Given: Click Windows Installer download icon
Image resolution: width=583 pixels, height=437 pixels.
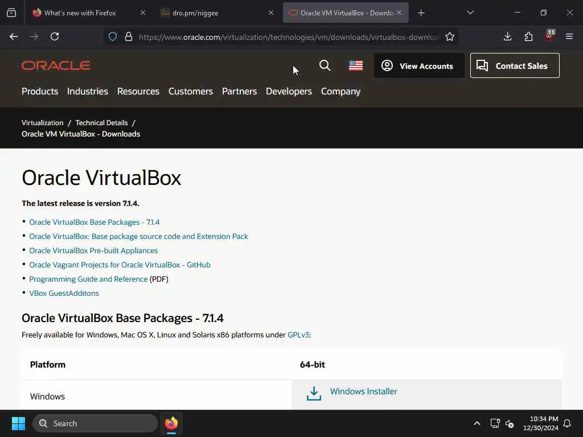Looking at the screenshot, I should (x=314, y=393).
